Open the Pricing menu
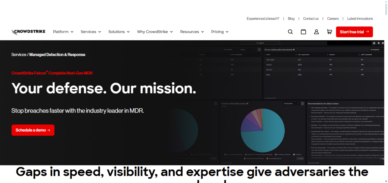The image size is (388, 183). [220, 32]
